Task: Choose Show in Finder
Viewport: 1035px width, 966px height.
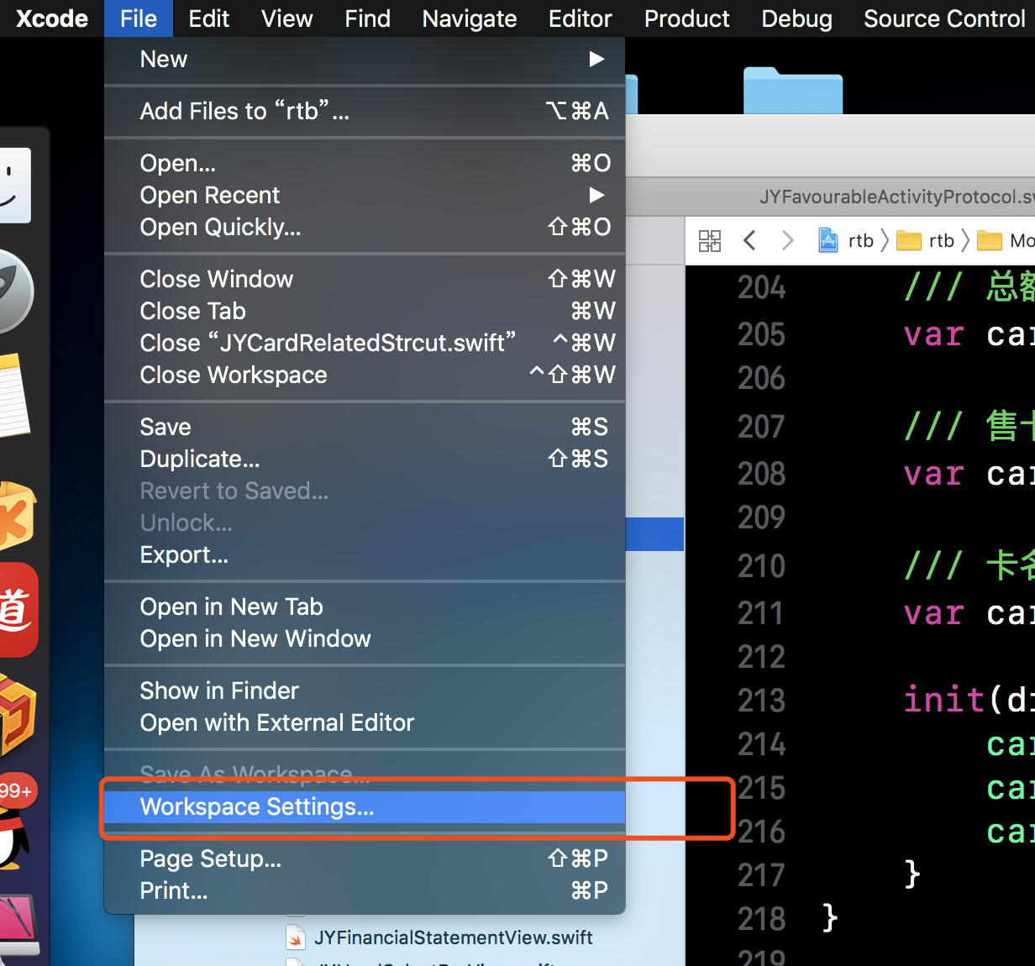Action: pos(365,690)
